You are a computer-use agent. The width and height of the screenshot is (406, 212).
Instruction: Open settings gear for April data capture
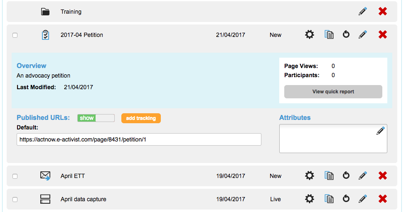click(310, 199)
